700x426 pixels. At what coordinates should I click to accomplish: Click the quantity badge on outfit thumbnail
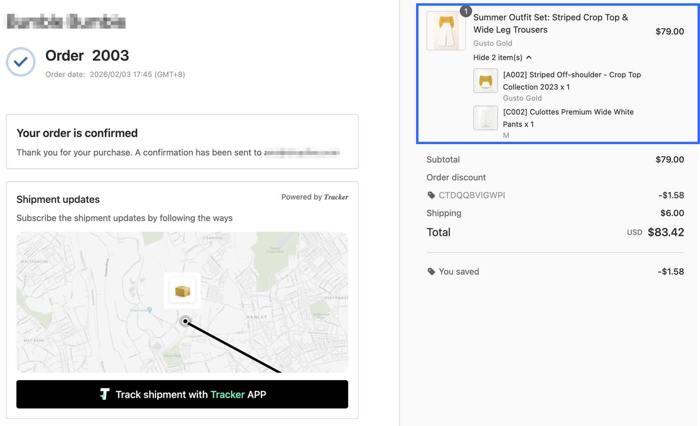466,11
